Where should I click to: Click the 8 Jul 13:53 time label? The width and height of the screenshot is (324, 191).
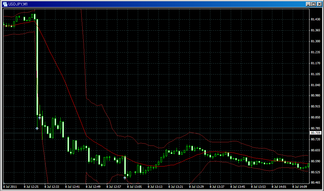click(258, 186)
